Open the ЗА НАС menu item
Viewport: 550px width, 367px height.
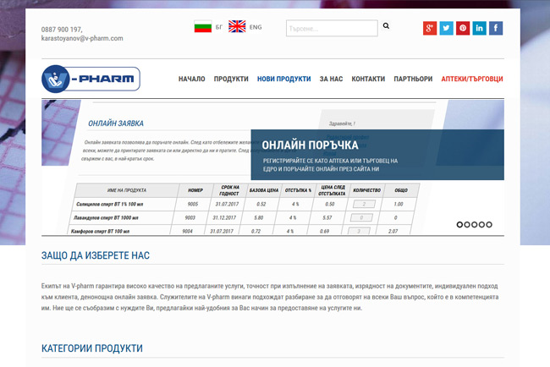click(x=331, y=79)
